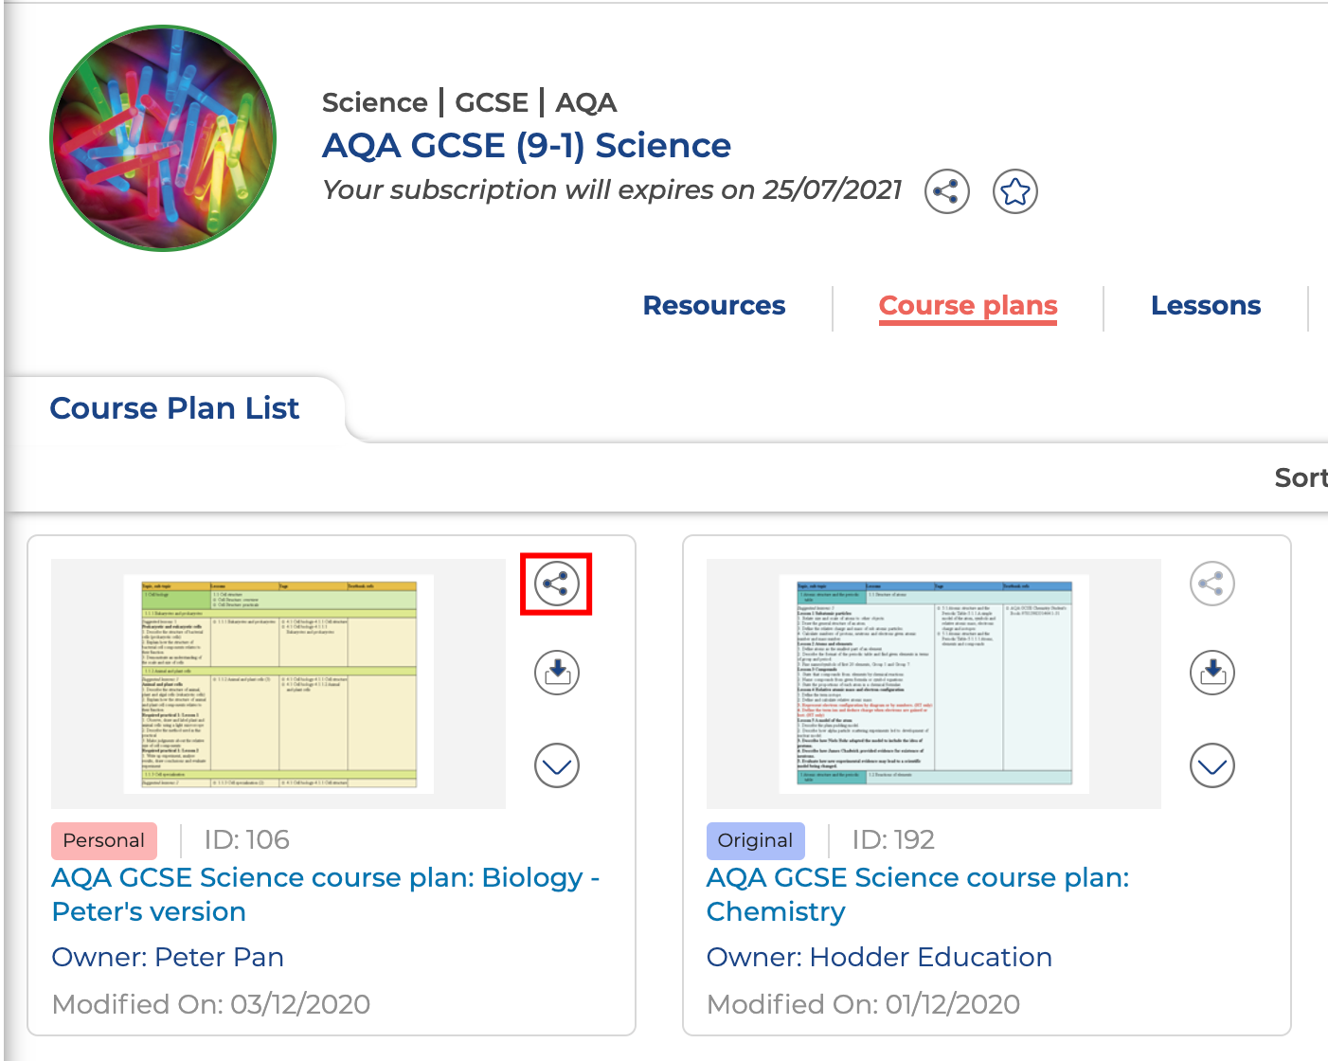
Task: Open the Resources tab
Action: click(x=714, y=306)
